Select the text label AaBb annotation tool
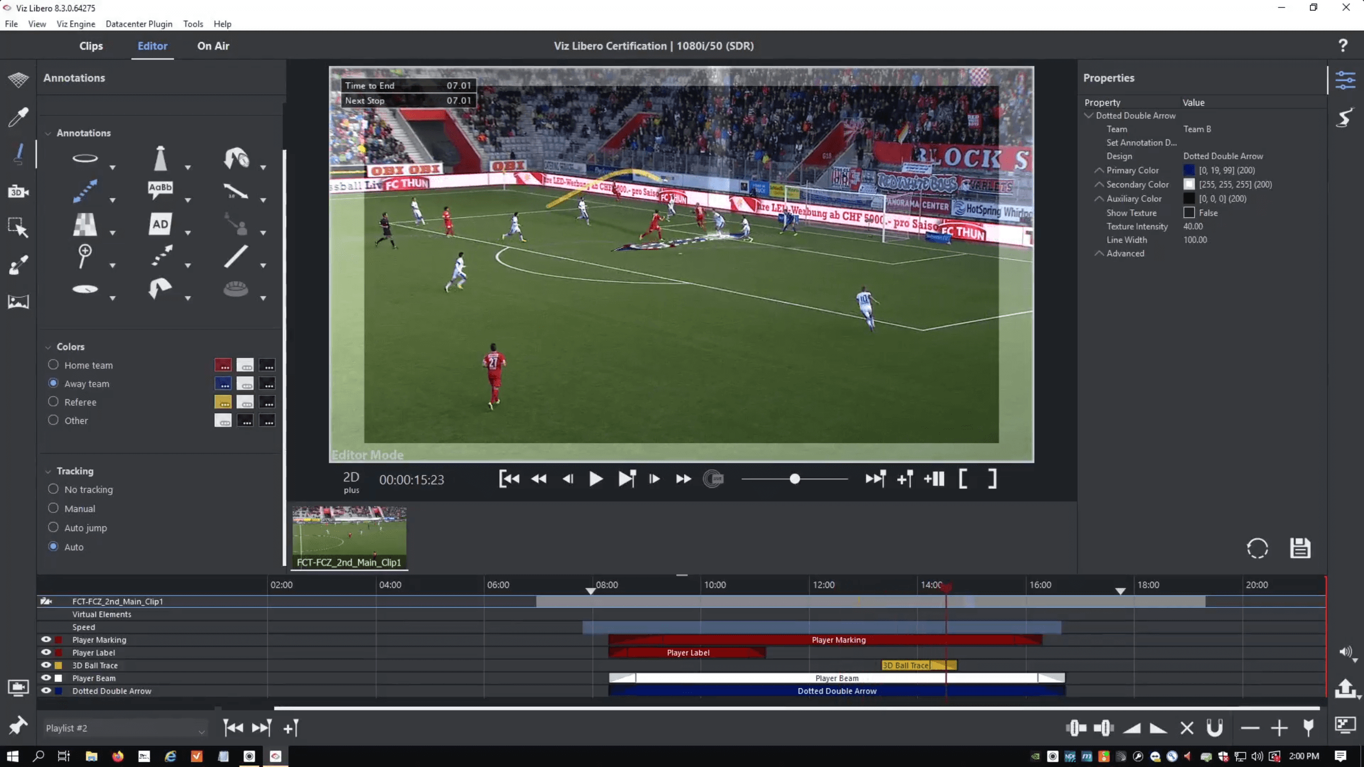The image size is (1364, 767). point(160,189)
